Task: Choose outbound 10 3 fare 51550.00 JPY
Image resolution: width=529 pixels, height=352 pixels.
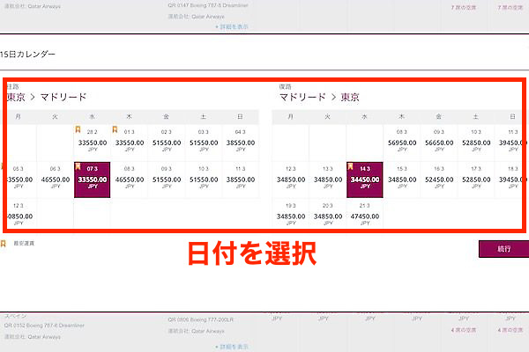Action: click(204, 180)
